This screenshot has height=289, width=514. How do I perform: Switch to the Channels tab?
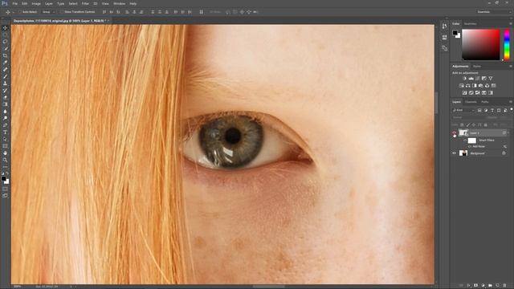[x=471, y=102]
